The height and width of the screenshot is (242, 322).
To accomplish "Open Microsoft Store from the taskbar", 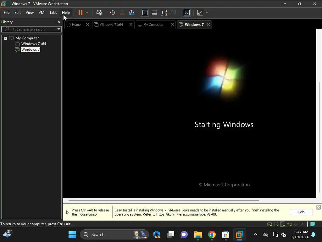I will click(x=225, y=234).
